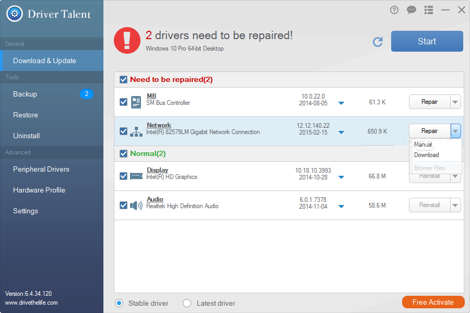Click the feedback speech bubble icon
The width and height of the screenshot is (470, 313).
(412, 9)
